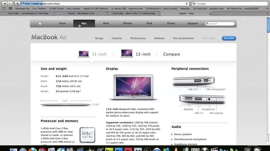Click the blue Buy Now button
This screenshot has height=151, width=270.
(229, 38)
